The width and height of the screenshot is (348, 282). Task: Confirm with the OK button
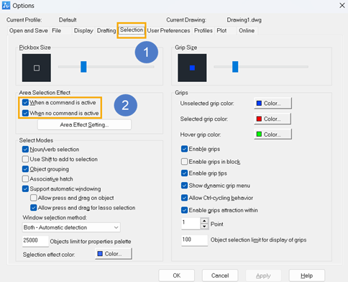click(x=177, y=276)
